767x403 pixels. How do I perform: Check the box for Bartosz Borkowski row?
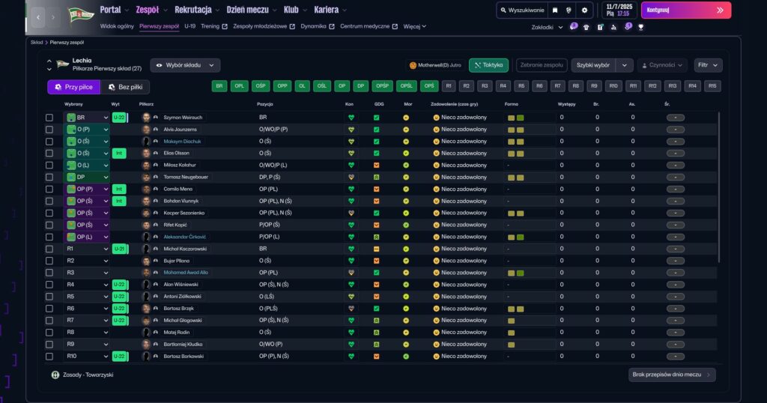coord(49,357)
